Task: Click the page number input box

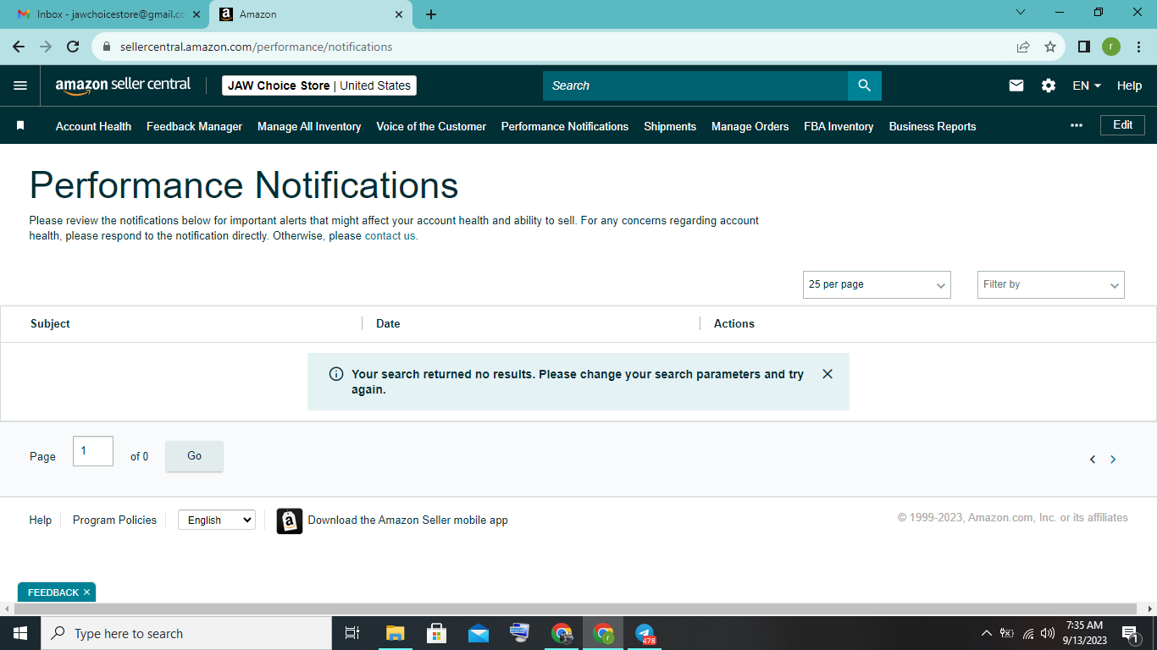Action: [93, 451]
